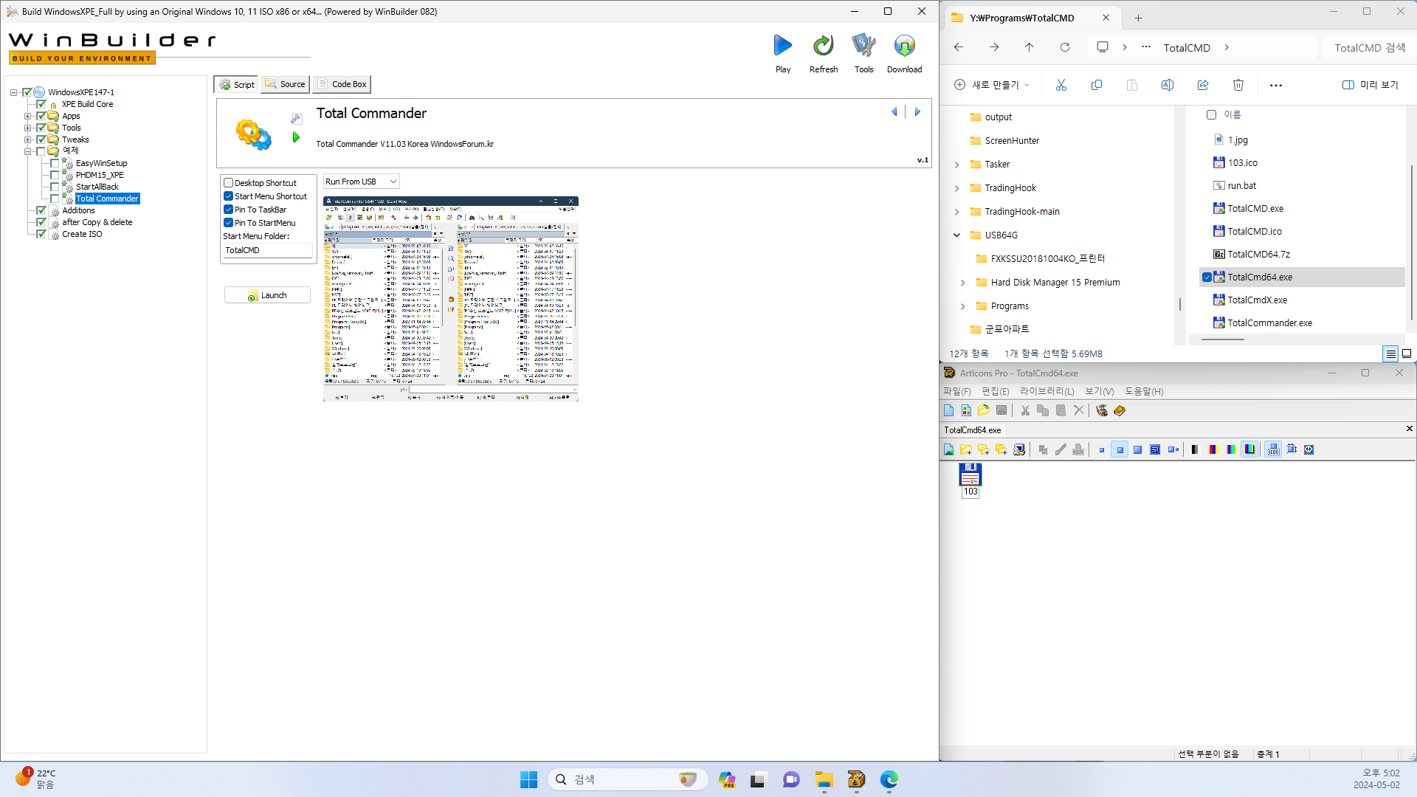Expand Hard Disk Manager 15 Premium folder
Screen dimensions: 1417x797
pos(963,283)
